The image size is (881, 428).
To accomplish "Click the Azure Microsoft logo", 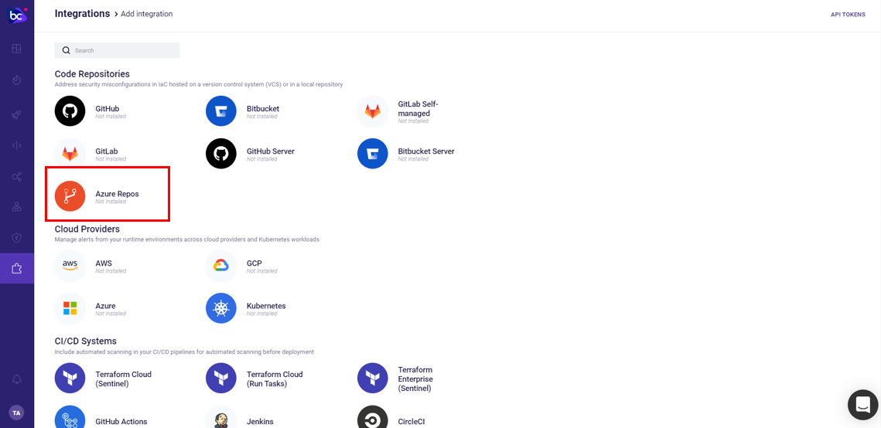I will [70, 308].
